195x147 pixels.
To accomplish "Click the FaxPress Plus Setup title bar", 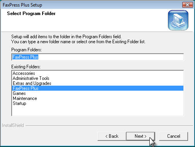I will point(90,5).
